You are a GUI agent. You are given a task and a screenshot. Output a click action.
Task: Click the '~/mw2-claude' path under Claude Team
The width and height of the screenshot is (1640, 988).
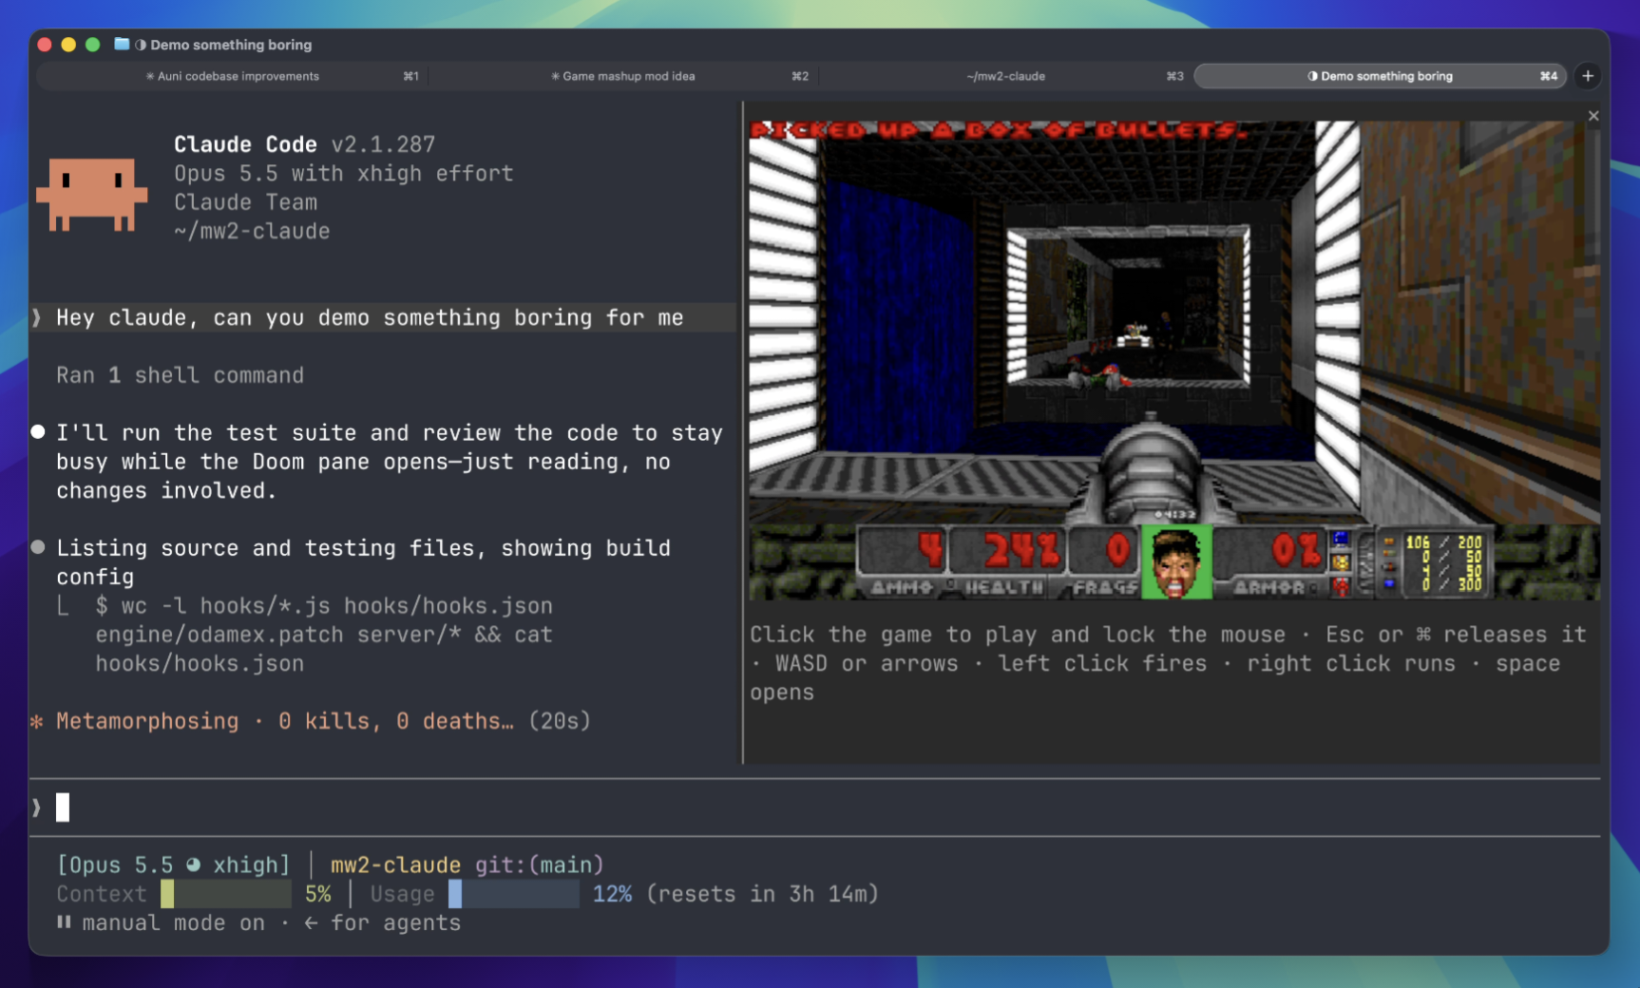tap(252, 231)
